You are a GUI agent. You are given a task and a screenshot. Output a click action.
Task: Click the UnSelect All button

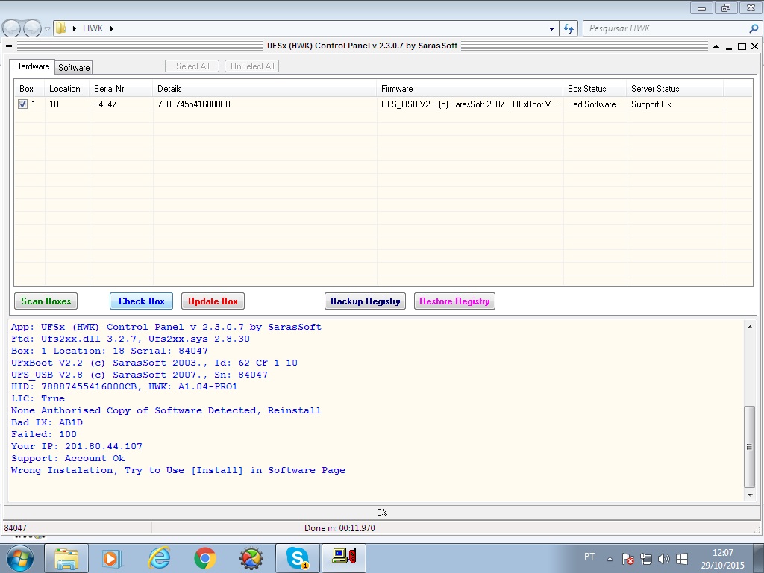coord(252,66)
